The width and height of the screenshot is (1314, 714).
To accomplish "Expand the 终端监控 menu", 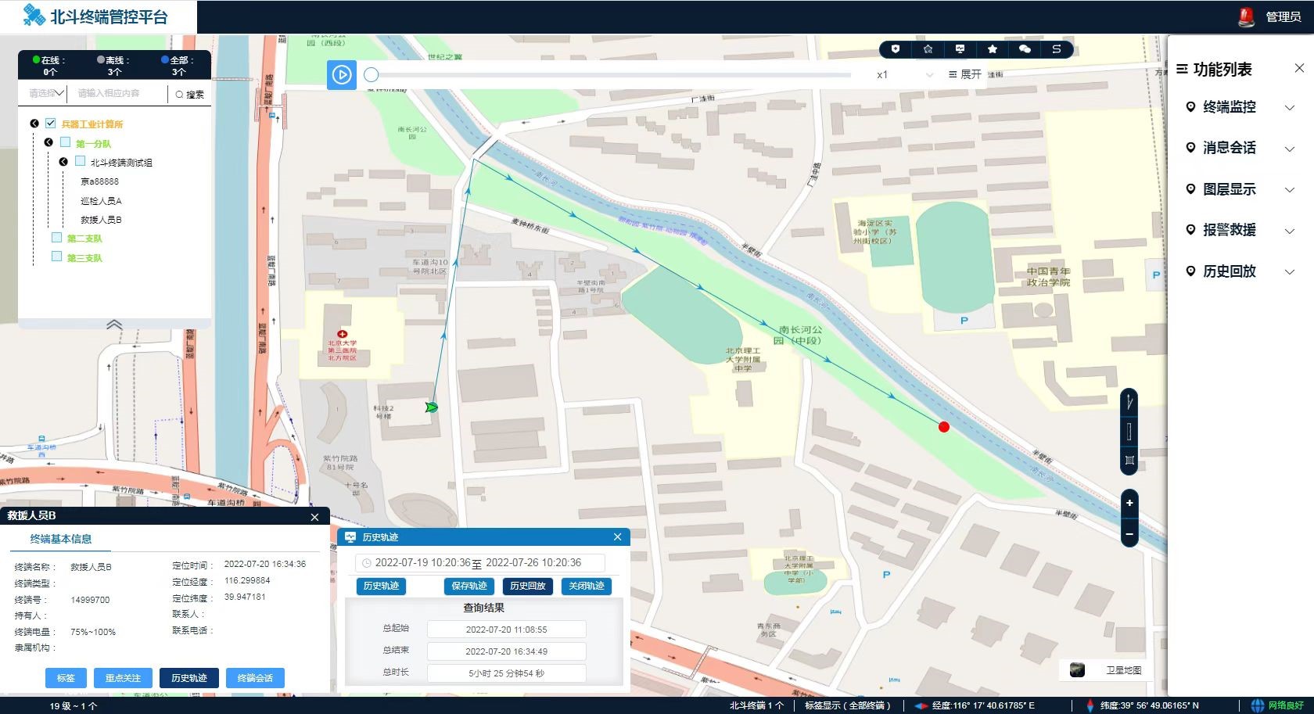I will point(1241,107).
